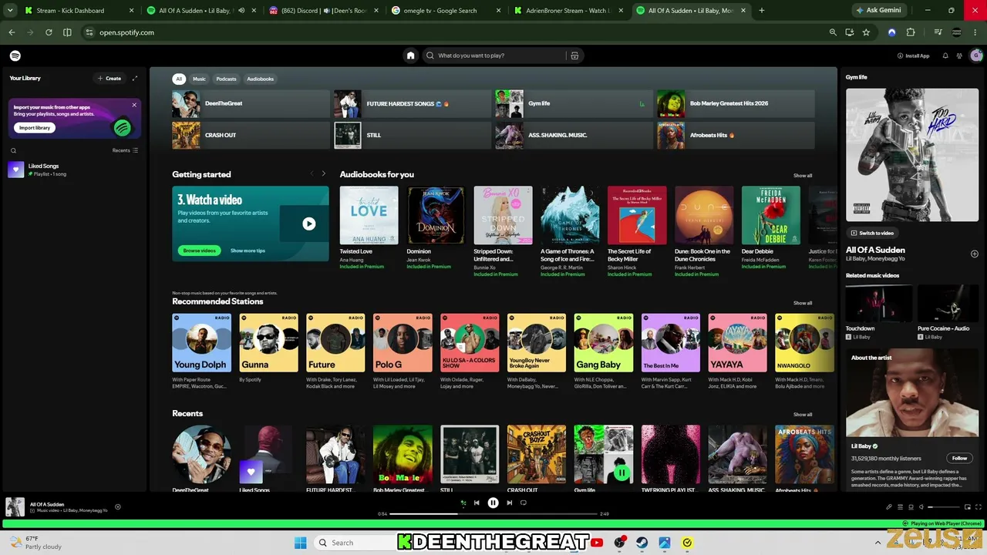Pause the current song
Viewport: 987px width, 555px height.
tap(493, 503)
